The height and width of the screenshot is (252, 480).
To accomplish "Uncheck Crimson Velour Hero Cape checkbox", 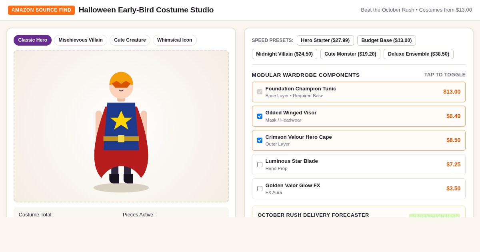I will 260,140.
